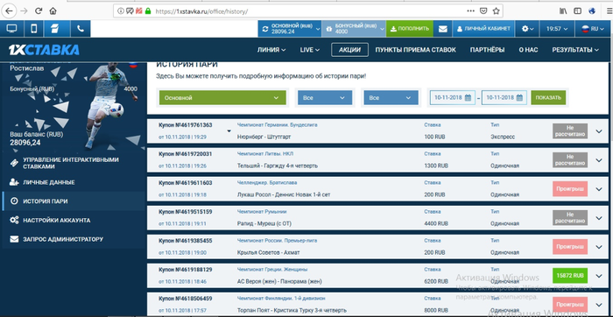This screenshot has height=317, width=613.
Task: Open the ЛИНИЯ menu
Action: [x=271, y=50]
